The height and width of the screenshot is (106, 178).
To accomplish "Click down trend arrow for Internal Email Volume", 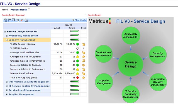I will click(84, 74).
